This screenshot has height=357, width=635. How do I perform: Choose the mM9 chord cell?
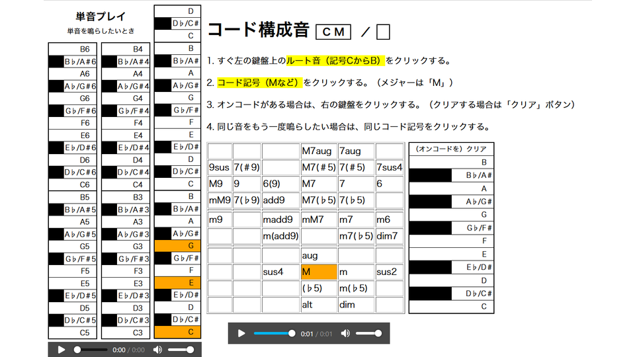tap(220, 200)
